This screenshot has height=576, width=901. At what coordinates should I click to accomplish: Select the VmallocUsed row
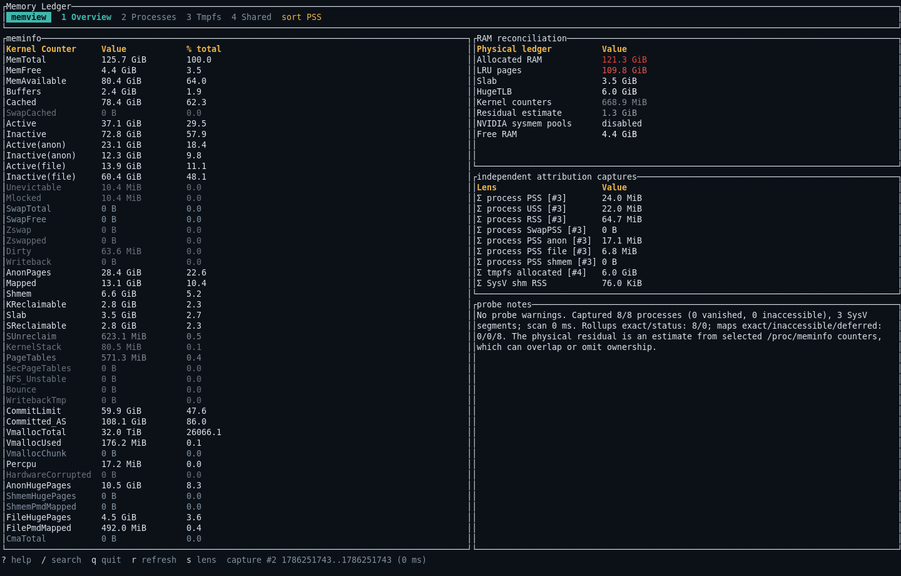click(237, 443)
